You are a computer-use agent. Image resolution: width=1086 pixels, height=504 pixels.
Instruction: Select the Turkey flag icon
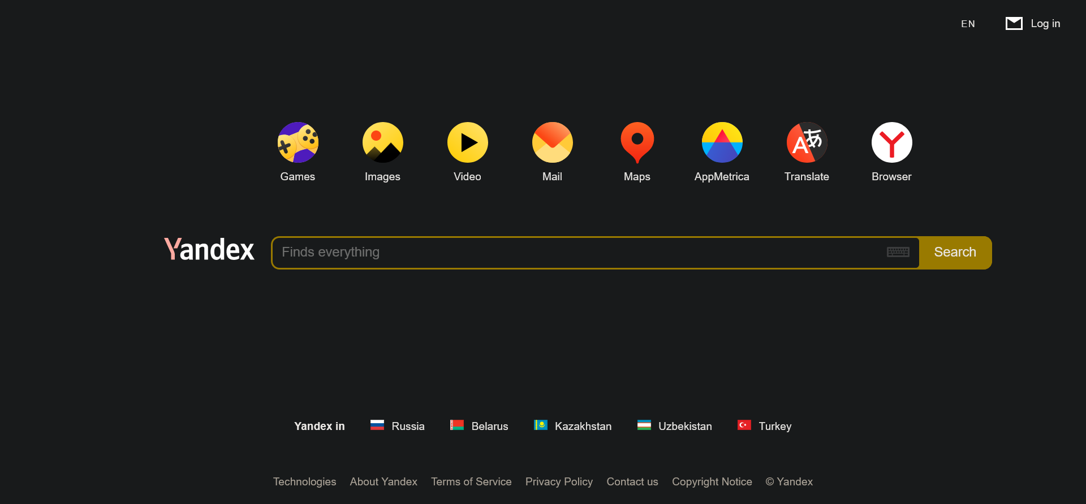pos(744,425)
